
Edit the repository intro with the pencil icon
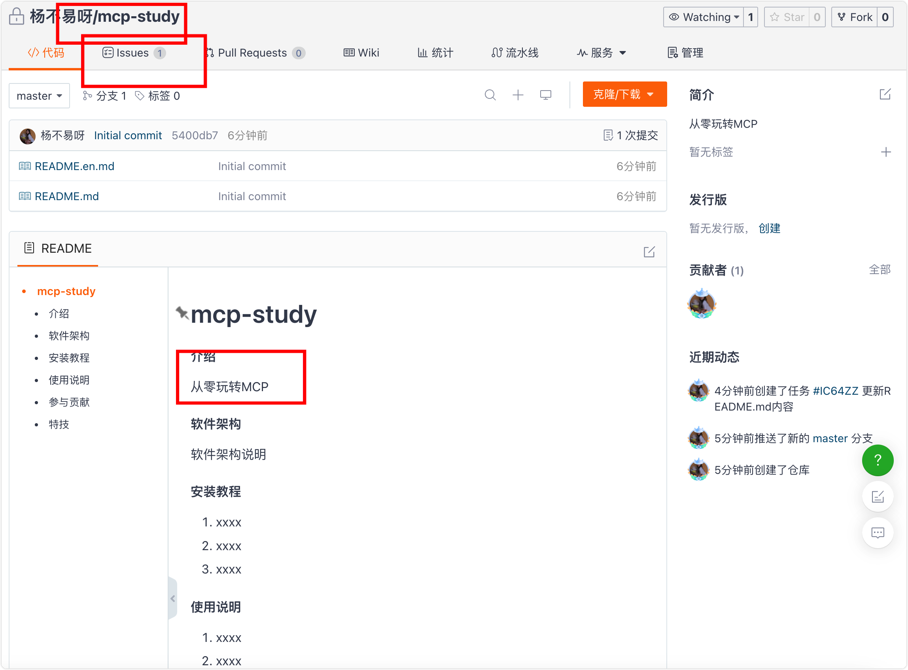click(x=885, y=95)
